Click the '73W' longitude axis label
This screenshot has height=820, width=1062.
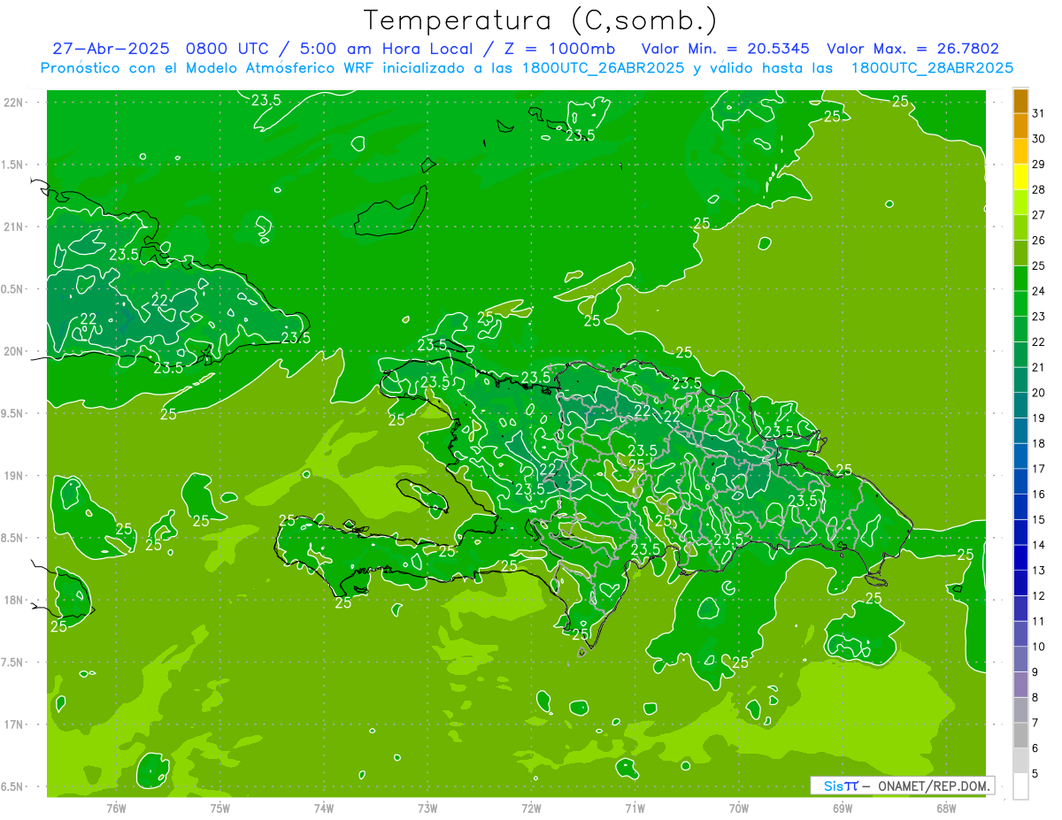click(x=427, y=809)
